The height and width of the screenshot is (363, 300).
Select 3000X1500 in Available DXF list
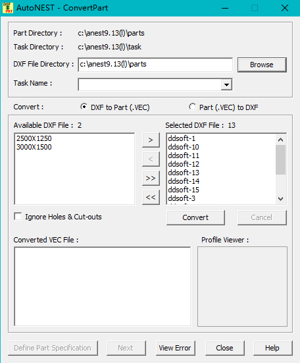click(x=34, y=147)
